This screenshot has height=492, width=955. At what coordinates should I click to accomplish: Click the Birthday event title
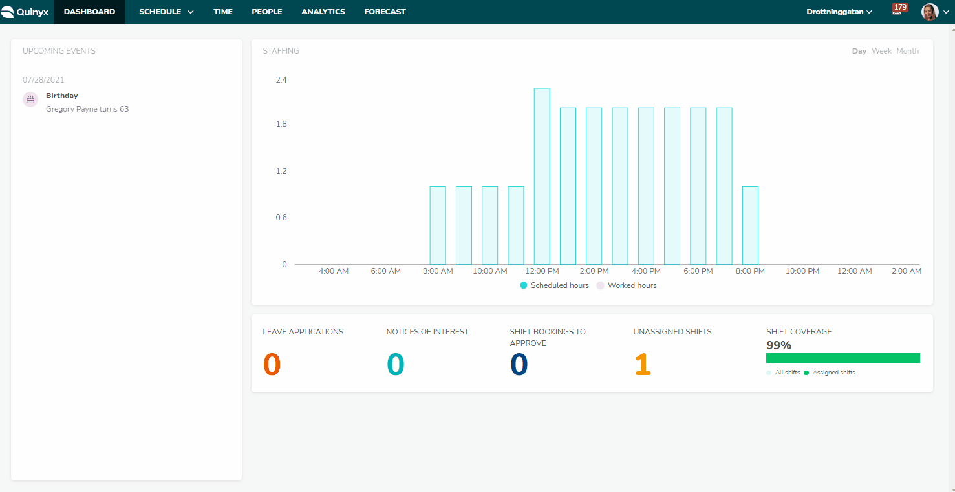point(62,96)
